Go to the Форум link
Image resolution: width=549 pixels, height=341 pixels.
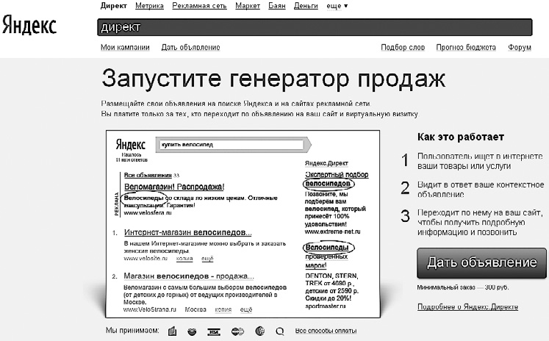pos(520,47)
